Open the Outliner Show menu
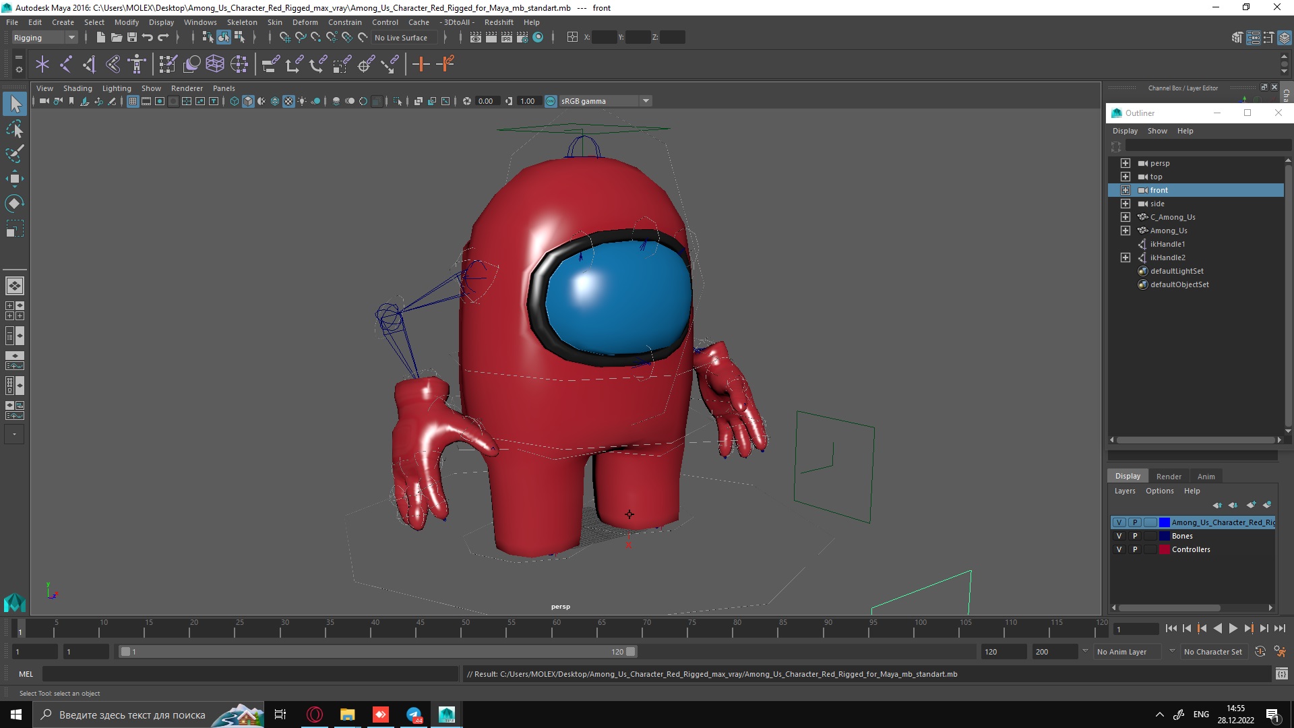 point(1157,131)
